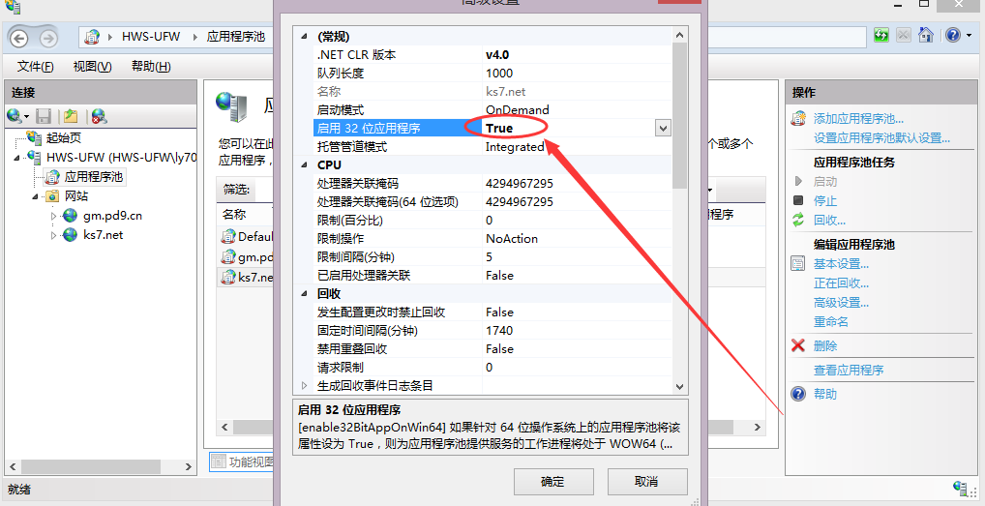The width and height of the screenshot is (985, 506).
Task: Click 添加应用程序池 link
Action: [858, 119]
